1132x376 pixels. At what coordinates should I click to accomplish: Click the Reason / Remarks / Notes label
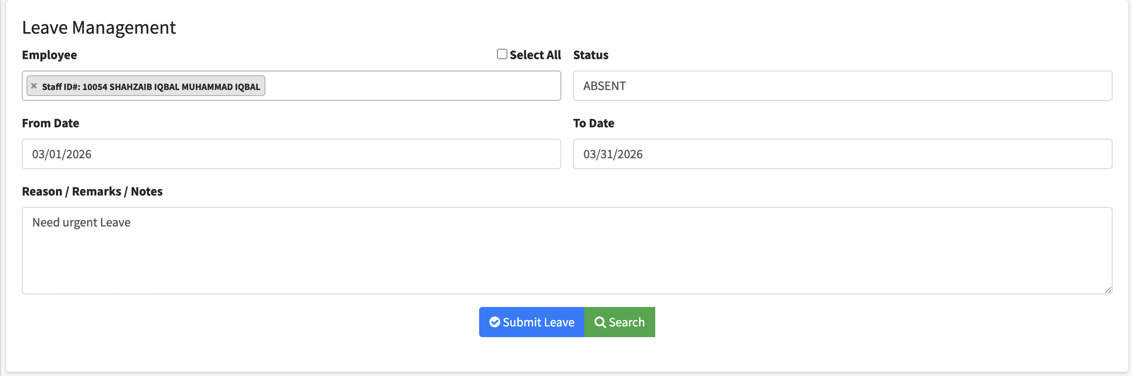(x=92, y=192)
